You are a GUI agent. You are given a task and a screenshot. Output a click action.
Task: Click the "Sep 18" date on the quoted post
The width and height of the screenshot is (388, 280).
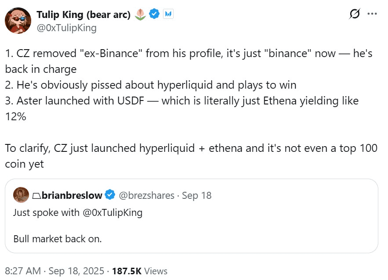(196, 195)
